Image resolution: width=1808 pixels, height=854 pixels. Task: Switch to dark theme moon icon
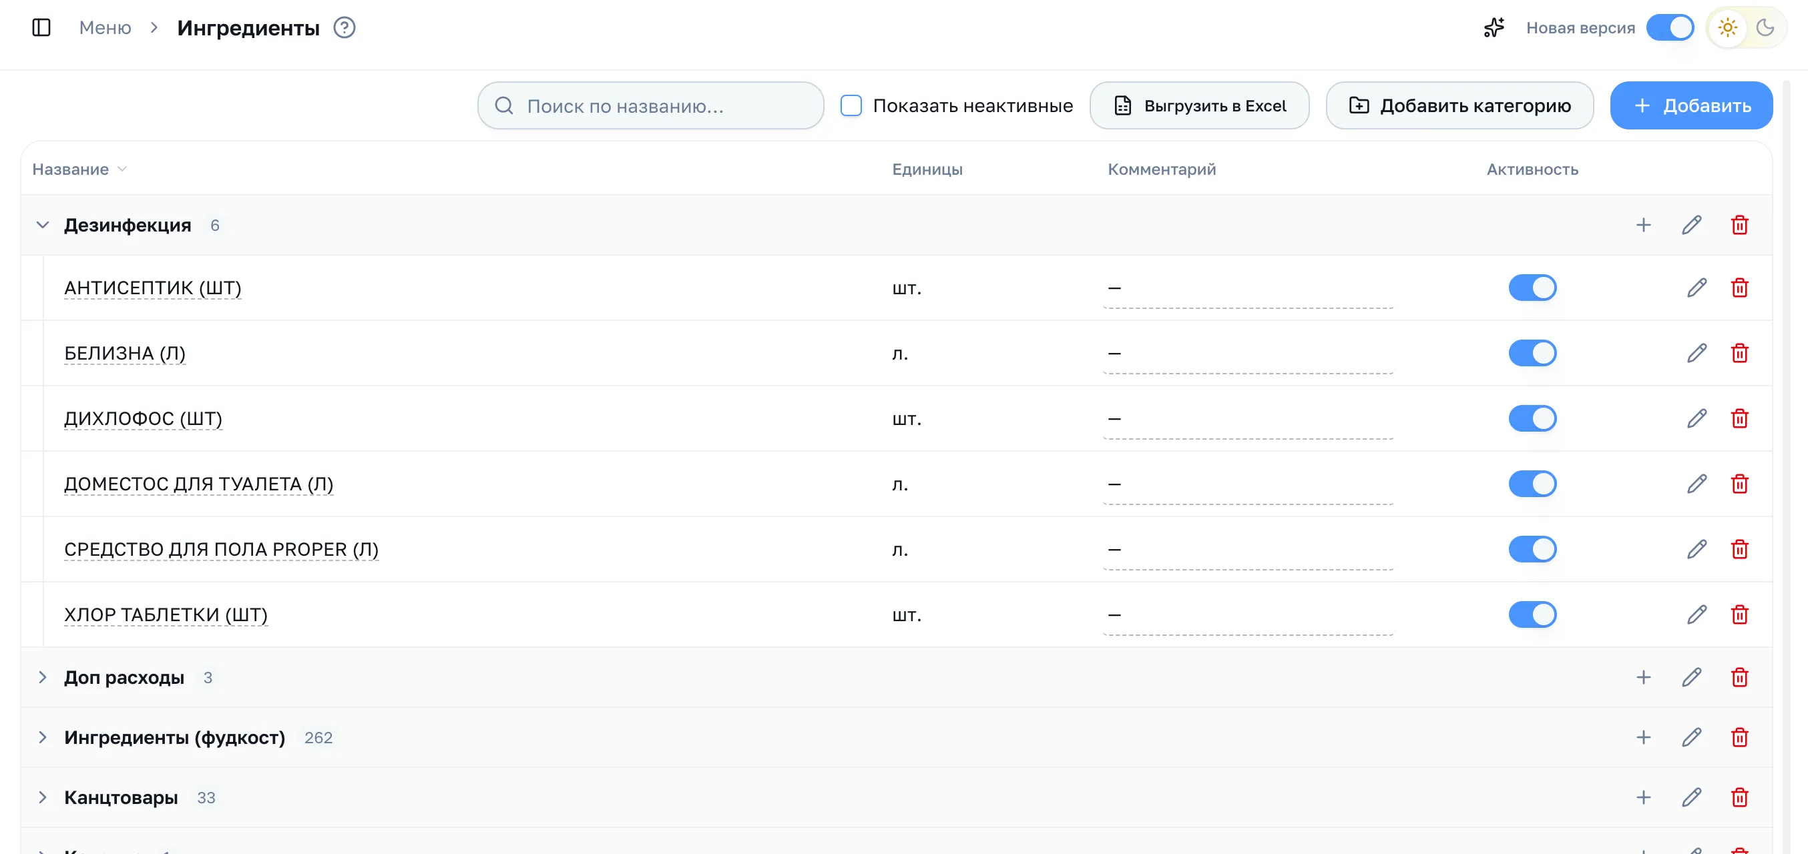(x=1765, y=27)
